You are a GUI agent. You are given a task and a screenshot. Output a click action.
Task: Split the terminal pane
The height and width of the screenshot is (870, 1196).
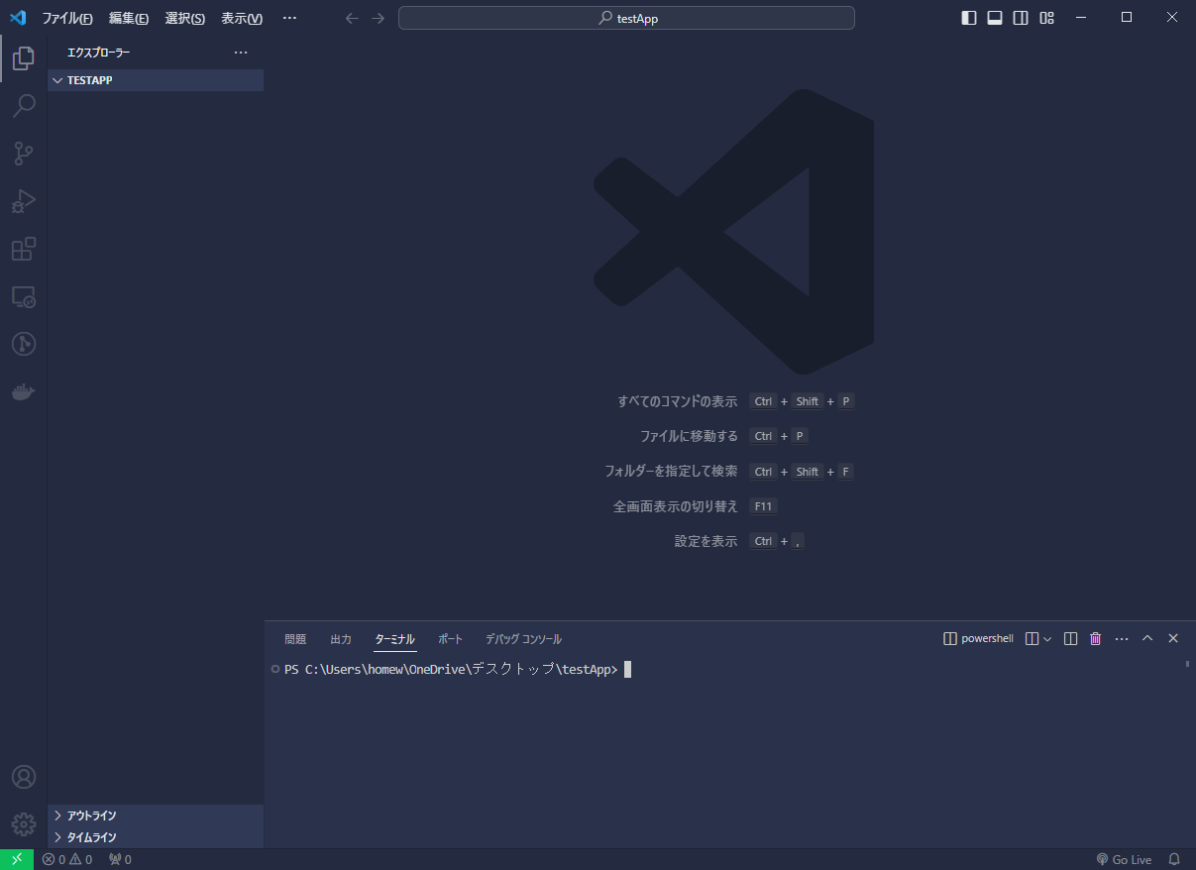(1070, 638)
